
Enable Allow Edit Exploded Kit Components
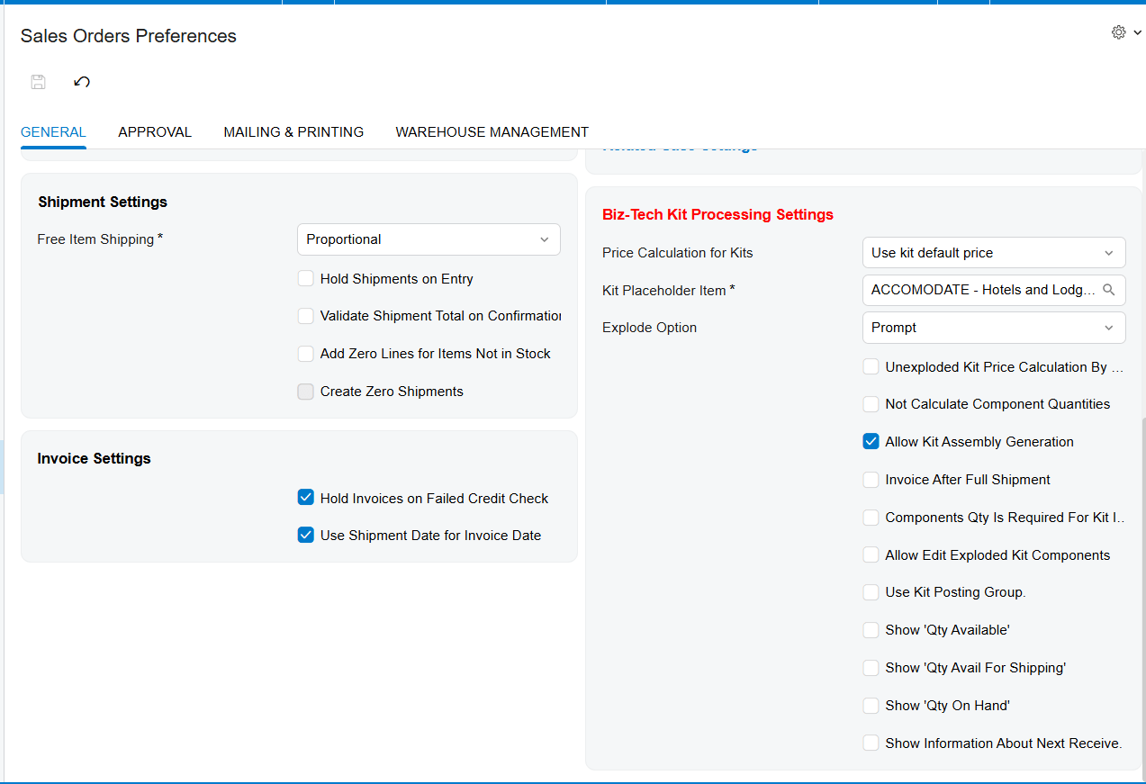point(871,555)
